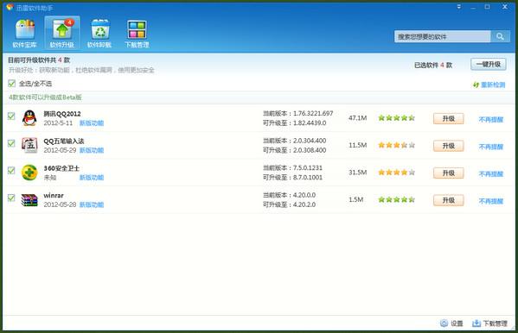Click the star rating of 腾讯QQ2012

coord(396,117)
